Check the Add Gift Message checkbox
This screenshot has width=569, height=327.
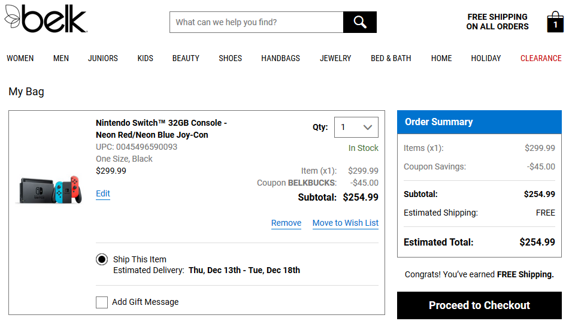point(102,302)
